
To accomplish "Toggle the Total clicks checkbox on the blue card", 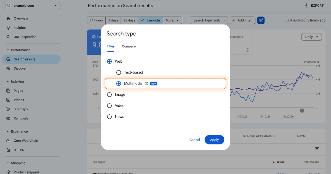I will (x=94, y=37).
